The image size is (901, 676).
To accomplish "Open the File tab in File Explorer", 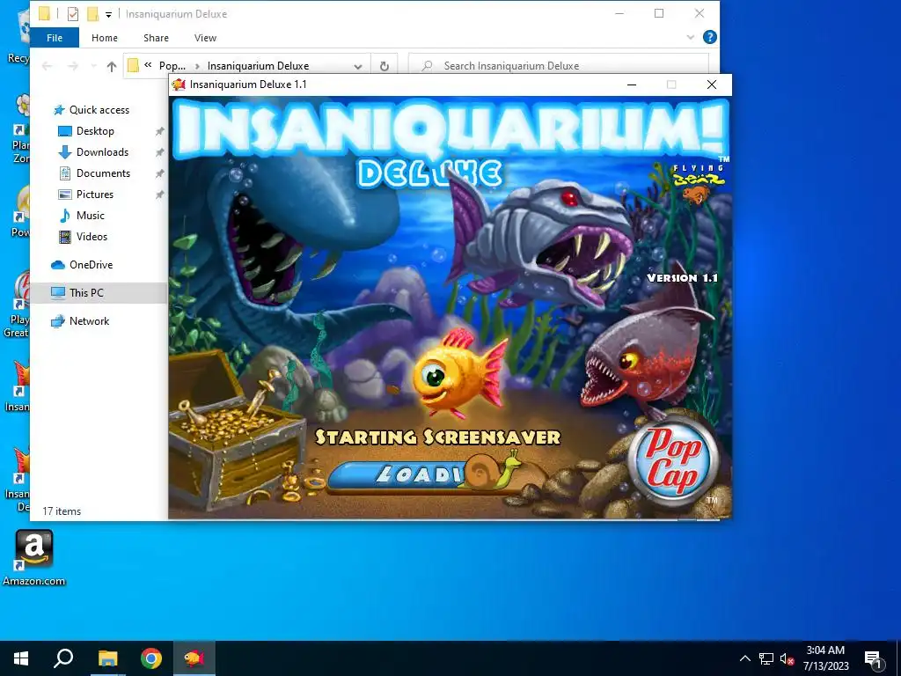I will [x=55, y=38].
